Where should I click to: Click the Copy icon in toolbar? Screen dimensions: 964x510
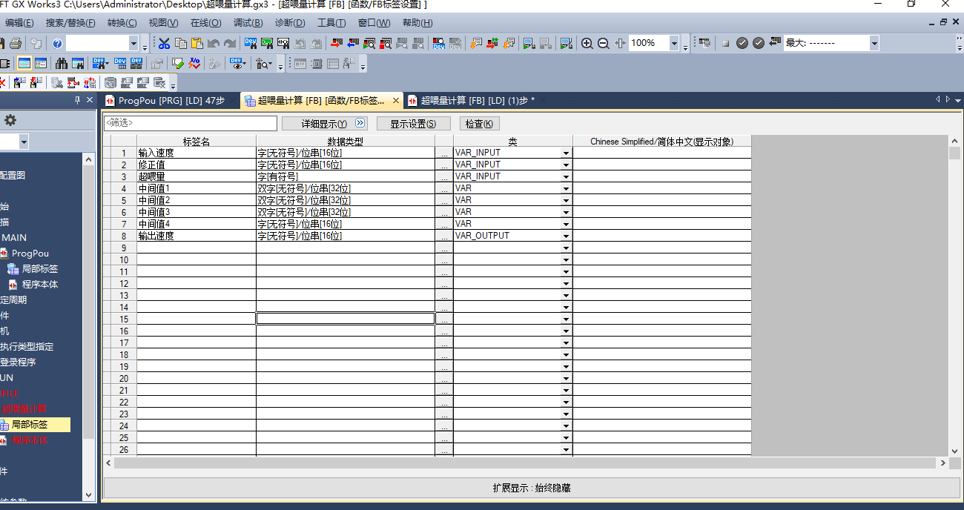coord(180,44)
